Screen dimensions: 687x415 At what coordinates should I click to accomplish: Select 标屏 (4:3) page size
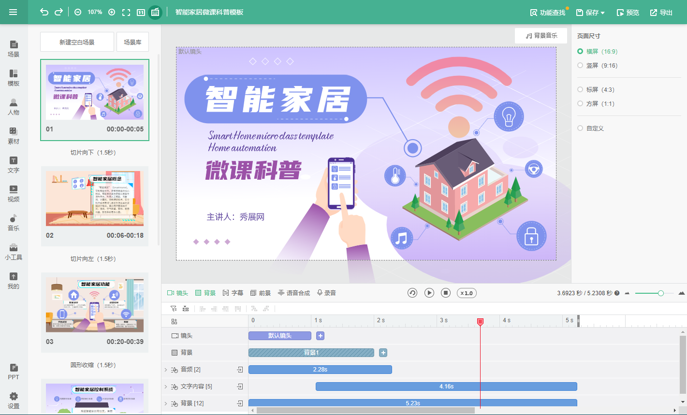[596, 89]
